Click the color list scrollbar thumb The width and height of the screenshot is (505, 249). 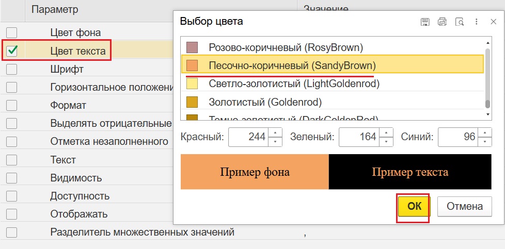click(x=487, y=104)
